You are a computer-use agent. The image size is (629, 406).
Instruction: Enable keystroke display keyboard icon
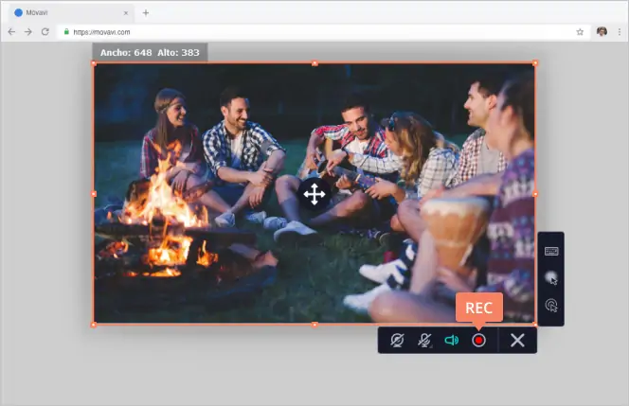coord(551,252)
